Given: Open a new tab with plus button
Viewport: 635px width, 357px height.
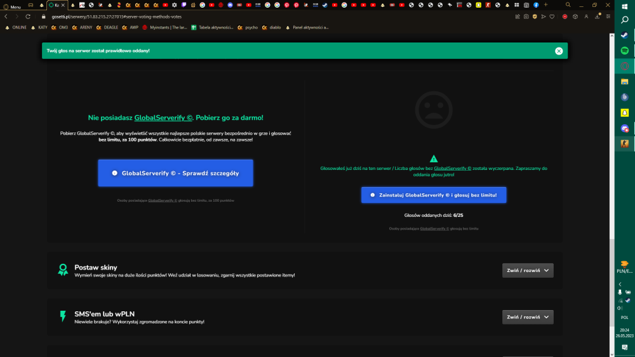Looking at the screenshot, I should [545, 5].
